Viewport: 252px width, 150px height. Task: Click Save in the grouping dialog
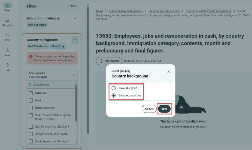pyautogui.click(x=164, y=109)
